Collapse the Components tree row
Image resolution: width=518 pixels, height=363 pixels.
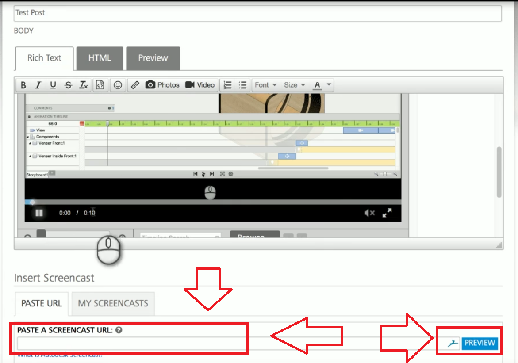click(x=28, y=137)
